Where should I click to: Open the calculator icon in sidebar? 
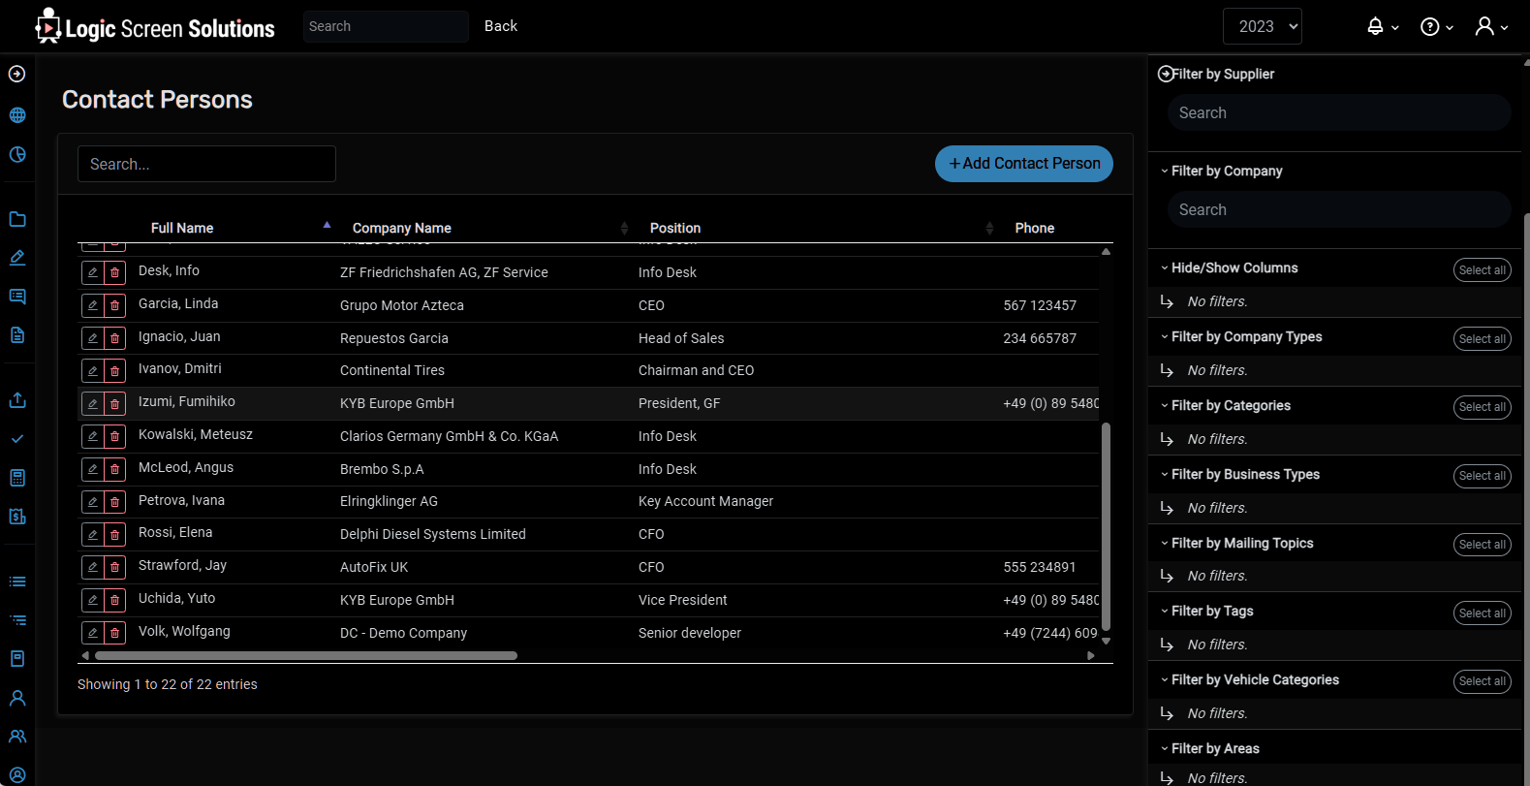pos(16,478)
